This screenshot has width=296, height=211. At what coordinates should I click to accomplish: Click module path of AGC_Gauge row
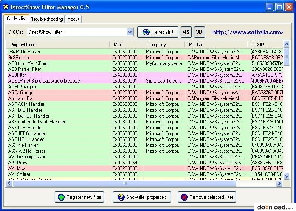click(216, 93)
